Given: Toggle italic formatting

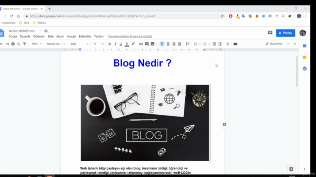Looking at the screenshot, I should (115, 44).
